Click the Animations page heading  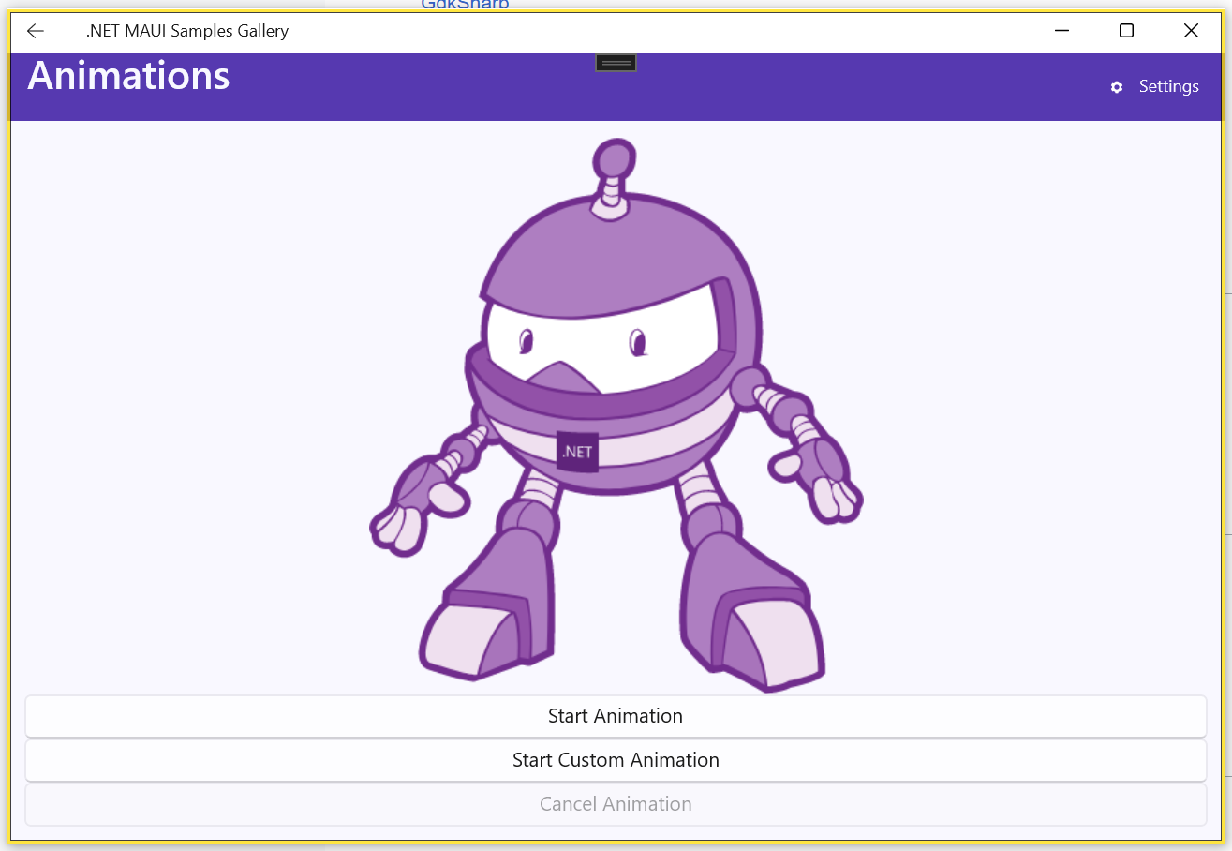point(128,76)
